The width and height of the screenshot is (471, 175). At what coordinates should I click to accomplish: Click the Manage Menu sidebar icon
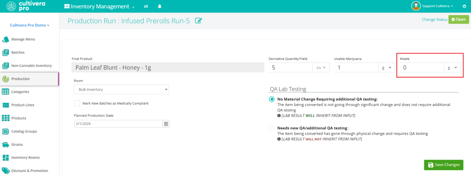pyautogui.click(x=5, y=39)
